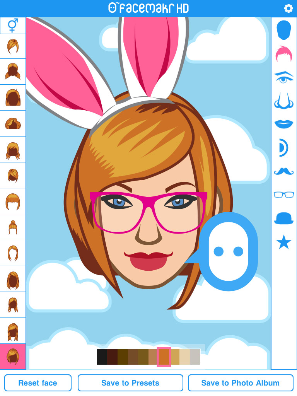Click Save to Presets button
The width and height of the screenshot is (297, 396).
pos(130,383)
